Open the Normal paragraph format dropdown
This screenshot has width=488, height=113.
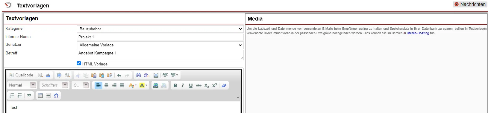(22, 85)
